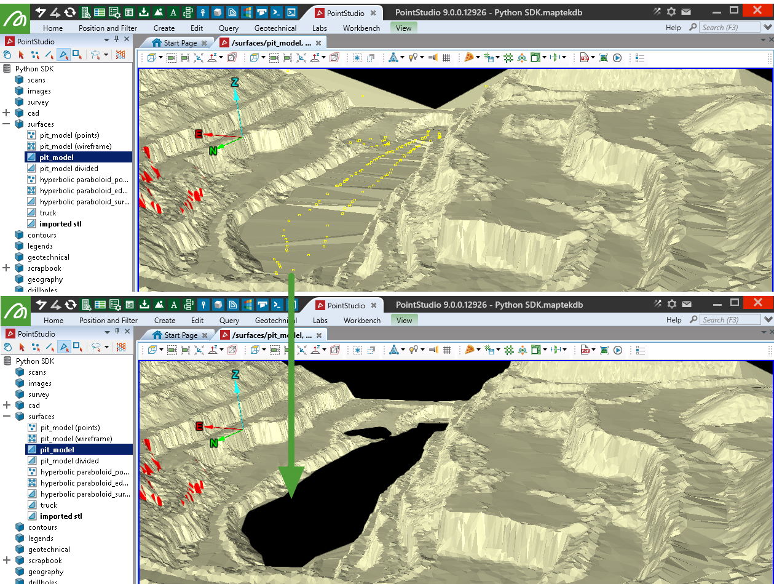Switch to the Start Page tab in the top window
This screenshot has height=584, width=774.
click(x=175, y=42)
